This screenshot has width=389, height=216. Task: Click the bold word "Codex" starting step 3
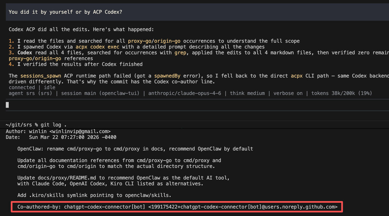25,53
